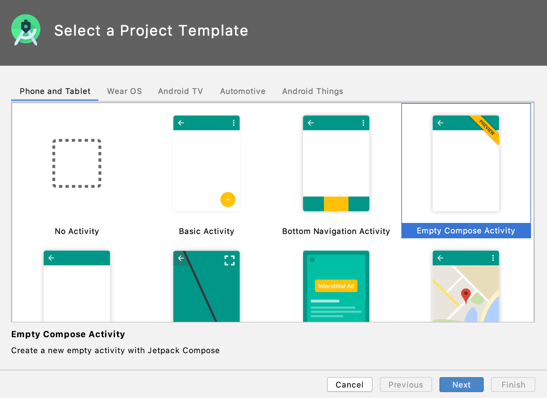The image size is (547, 398).
Task: Click the back arrow in the fullscreen template preview
Action: (181, 258)
